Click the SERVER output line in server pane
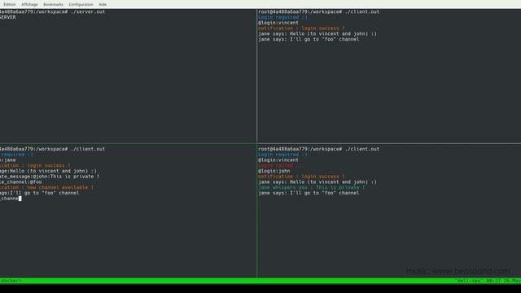 8,17
